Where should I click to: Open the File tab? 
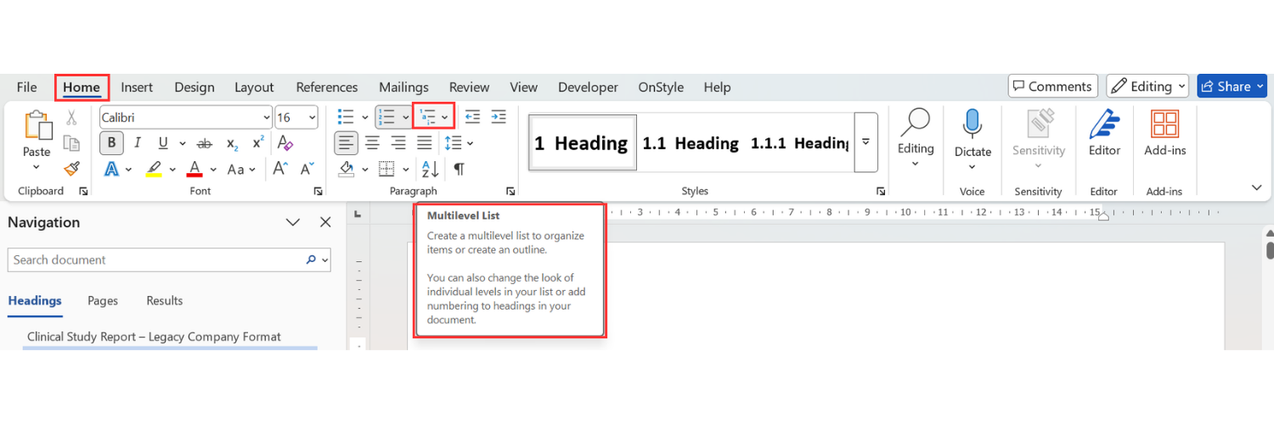[x=27, y=87]
